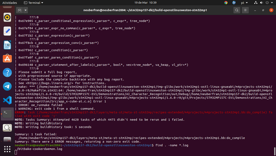Open network status icon in top bar
Screen dimensions: 276x156
point(256,3)
